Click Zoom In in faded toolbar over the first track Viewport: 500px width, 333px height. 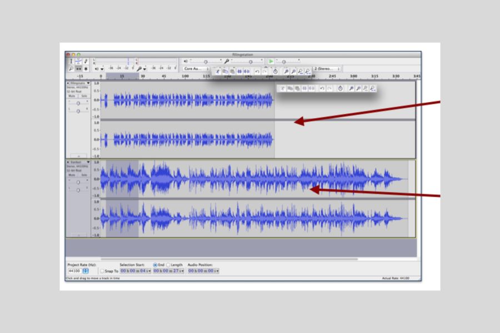(351, 88)
